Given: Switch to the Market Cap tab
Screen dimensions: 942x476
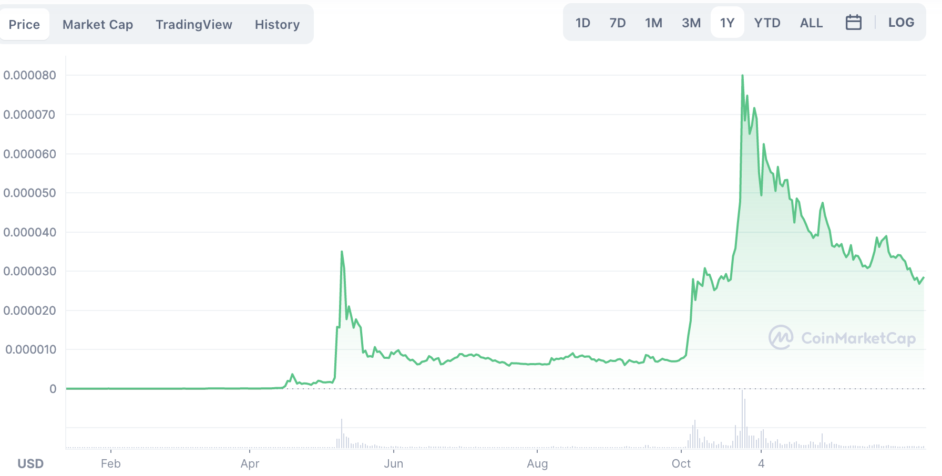Looking at the screenshot, I should point(98,25).
